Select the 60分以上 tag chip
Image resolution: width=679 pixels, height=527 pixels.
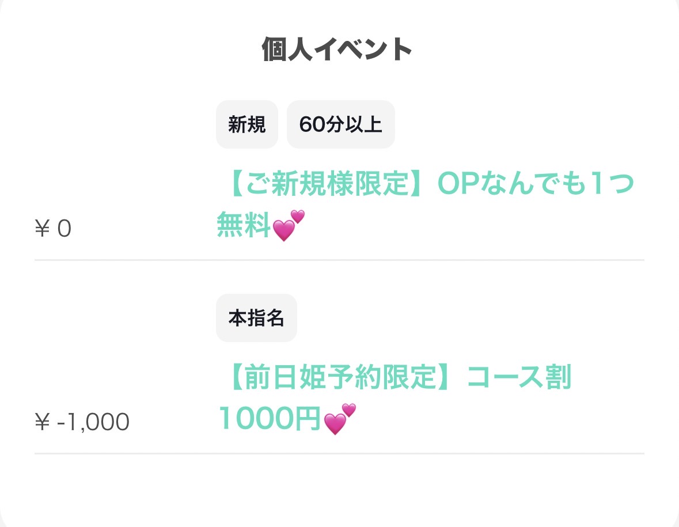point(340,124)
